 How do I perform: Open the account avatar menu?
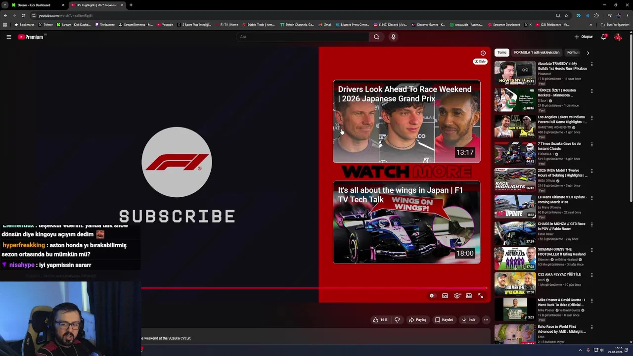coord(618,37)
